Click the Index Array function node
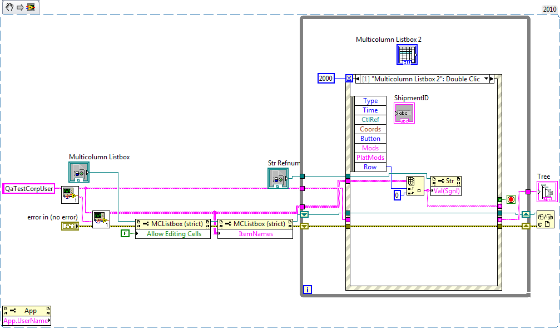The width and height of the screenshot is (560, 328). coord(412,187)
